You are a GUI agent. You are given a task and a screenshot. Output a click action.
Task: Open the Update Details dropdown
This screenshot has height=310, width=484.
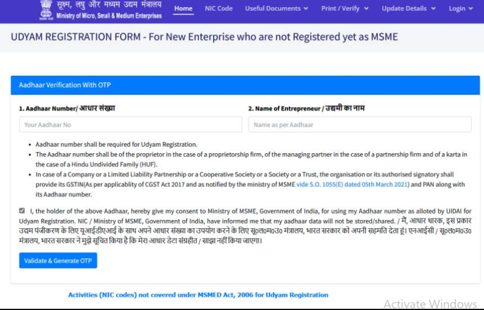click(x=408, y=8)
